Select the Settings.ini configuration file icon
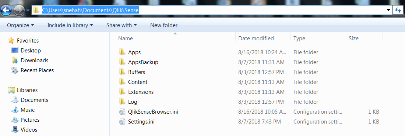 click(x=122, y=122)
